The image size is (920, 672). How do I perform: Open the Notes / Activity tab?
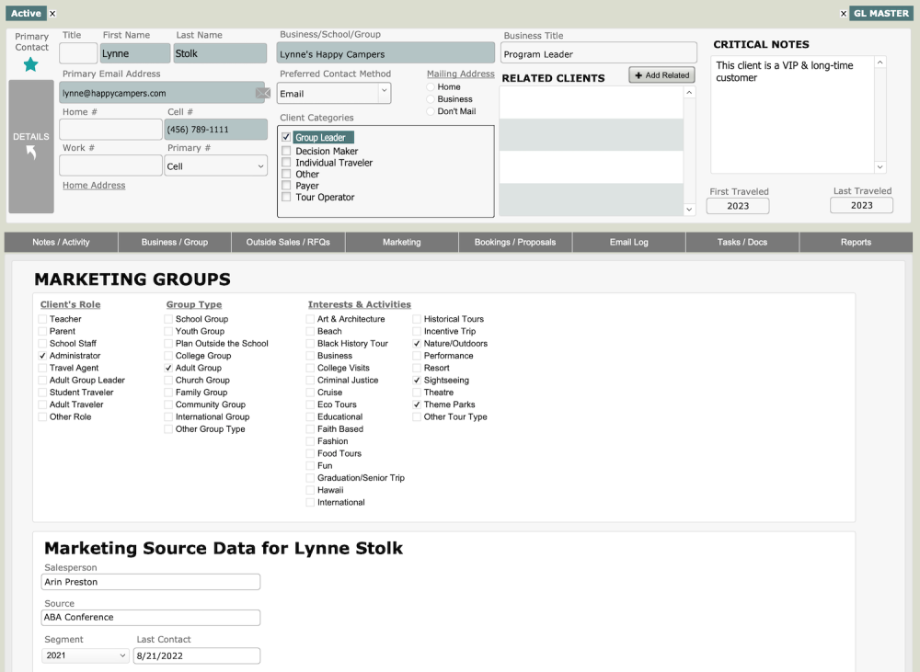pyautogui.click(x=61, y=242)
